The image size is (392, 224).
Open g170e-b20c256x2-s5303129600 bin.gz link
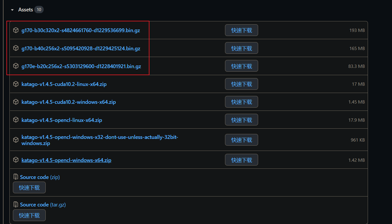[81, 66]
